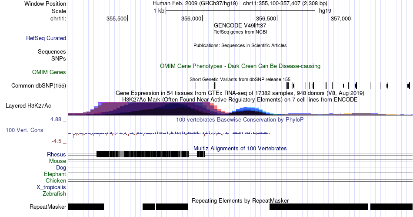Click the OMIM Gene Phenotypes track title

pyautogui.click(x=240, y=66)
